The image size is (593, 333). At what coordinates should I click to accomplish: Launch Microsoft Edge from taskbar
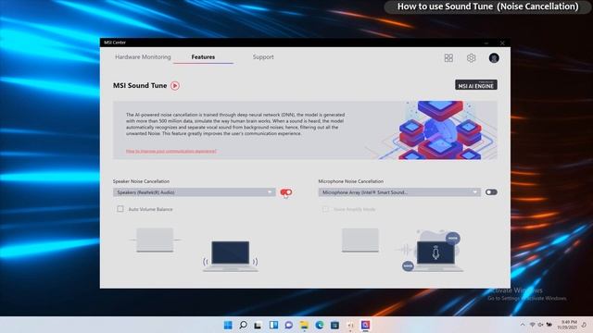[319, 325]
